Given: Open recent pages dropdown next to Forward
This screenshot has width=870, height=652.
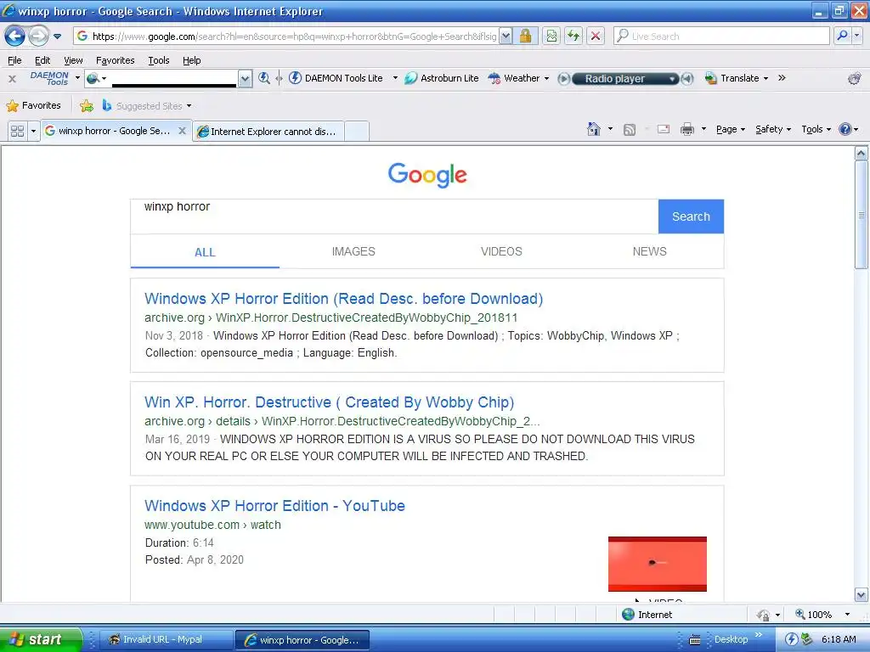Looking at the screenshot, I should point(57,37).
